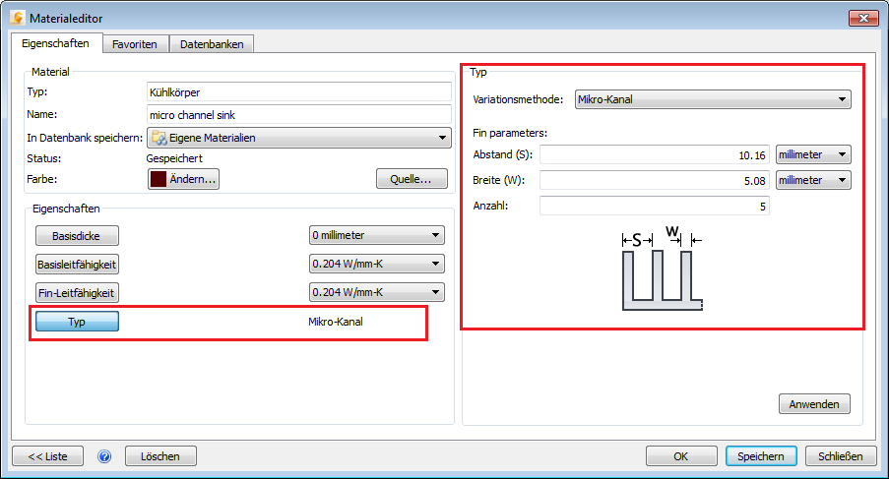Click the Schließen button
Image resolution: width=889 pixels, height=479 pixels.
pos(840,456)
